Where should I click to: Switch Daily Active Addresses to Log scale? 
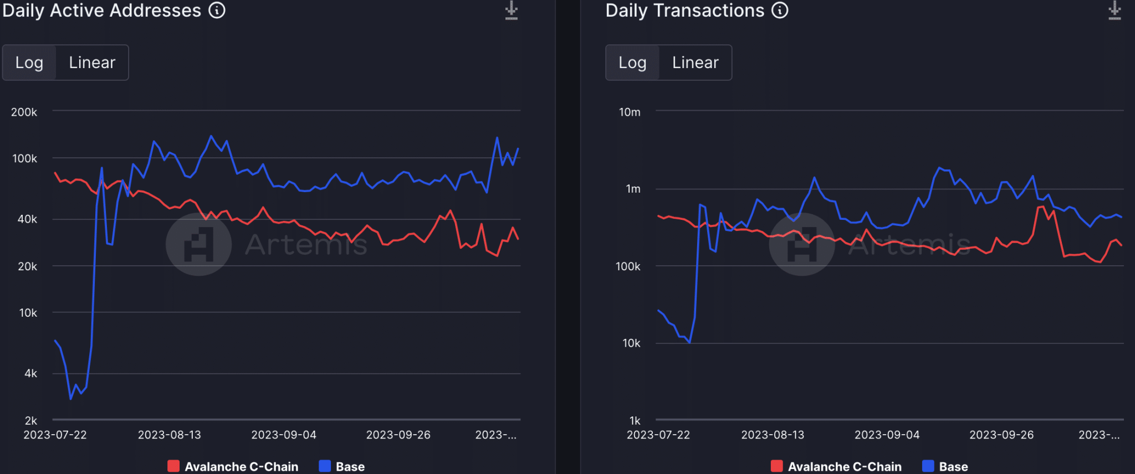(29, 63)
